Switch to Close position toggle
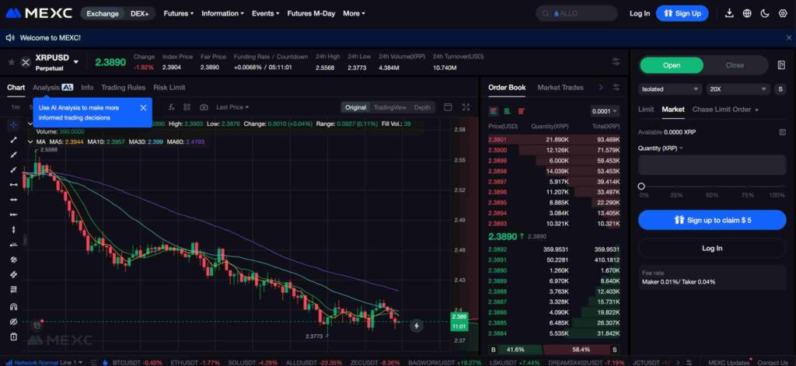The height and width of the screenshot is (366, 796). (x=735, y=65)
